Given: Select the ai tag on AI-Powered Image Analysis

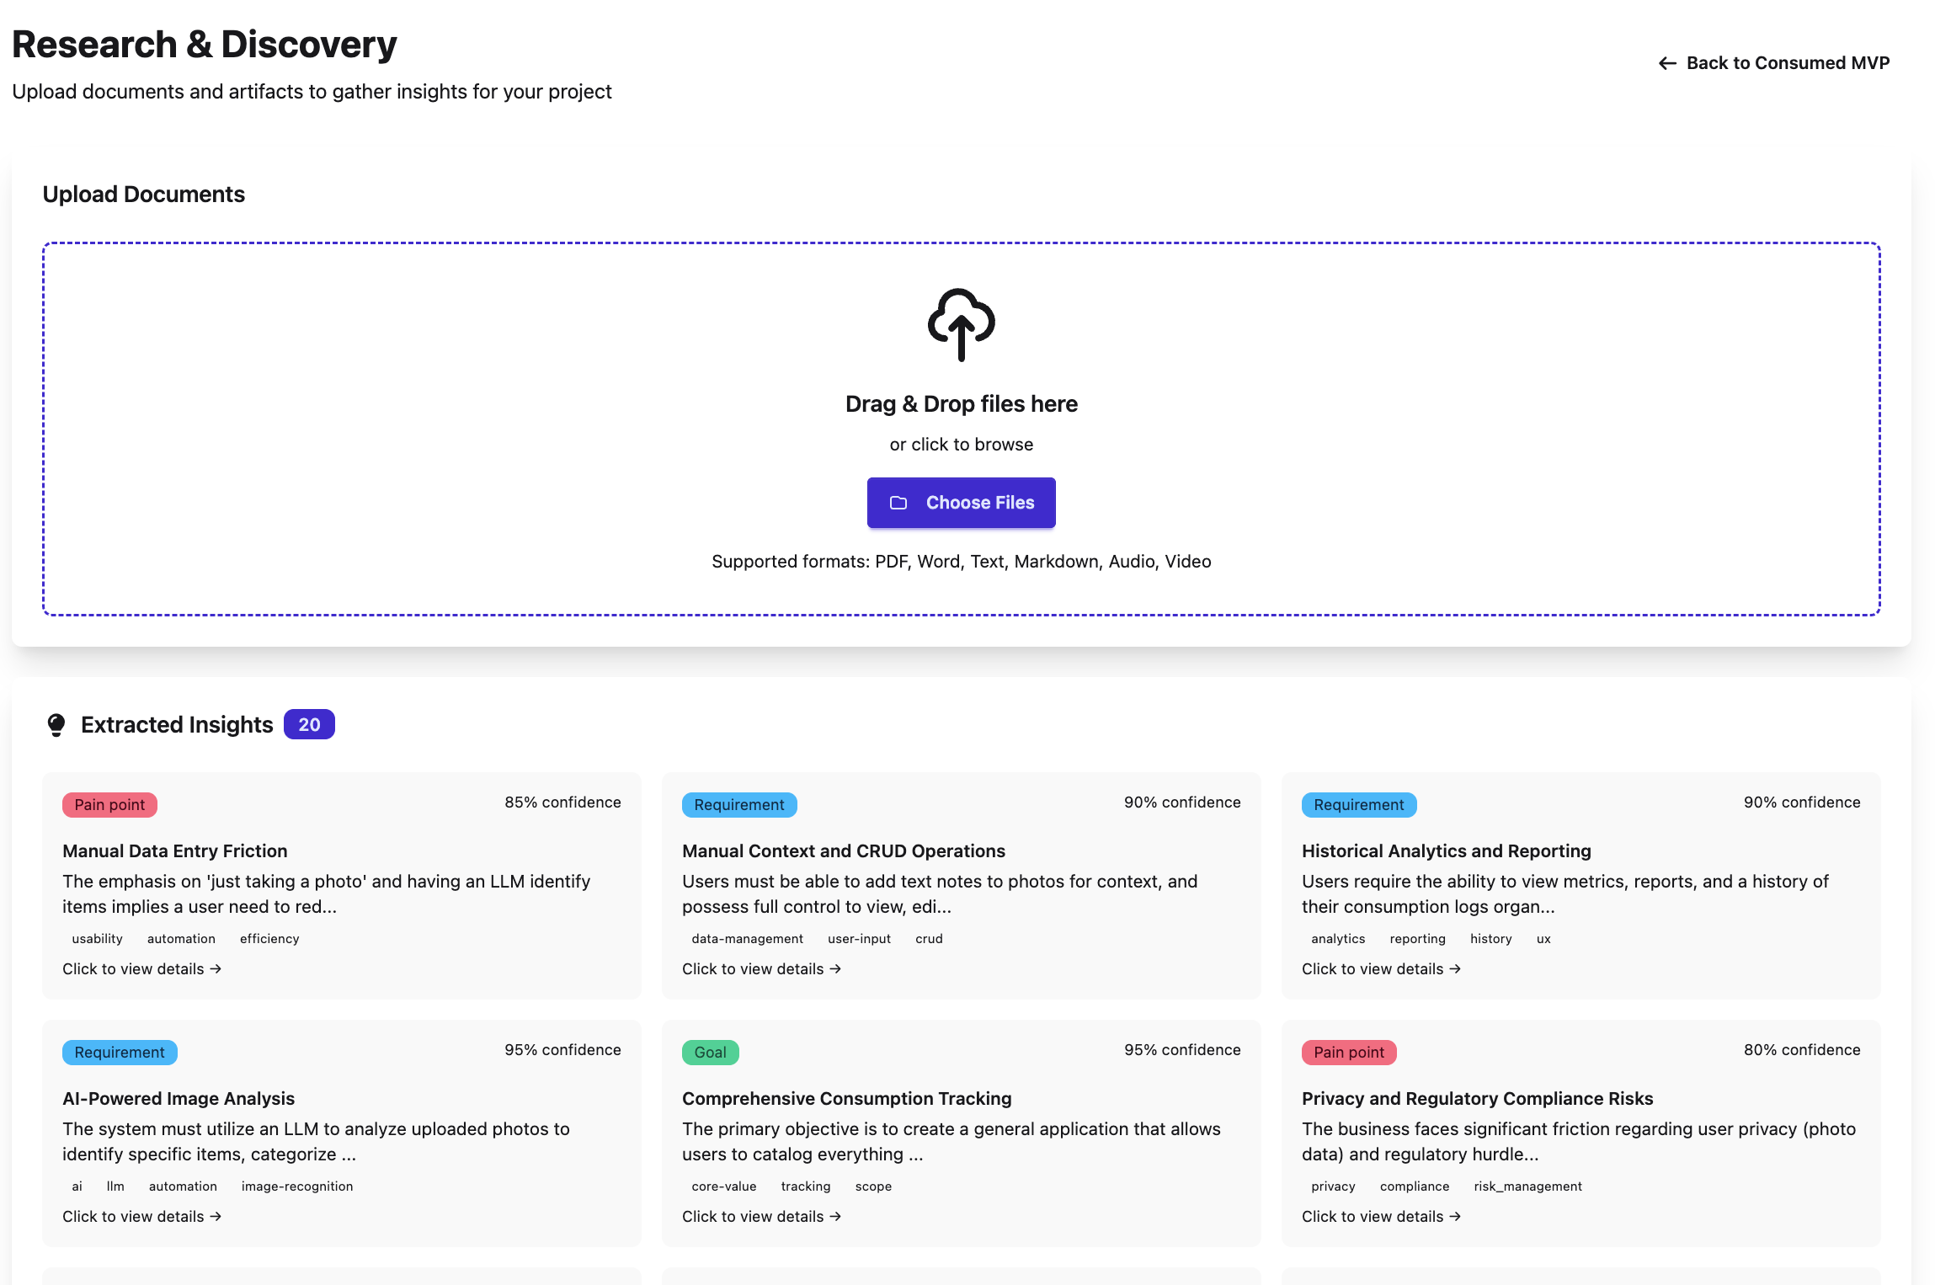Looking at the screenshot, I should (77, 1186).
